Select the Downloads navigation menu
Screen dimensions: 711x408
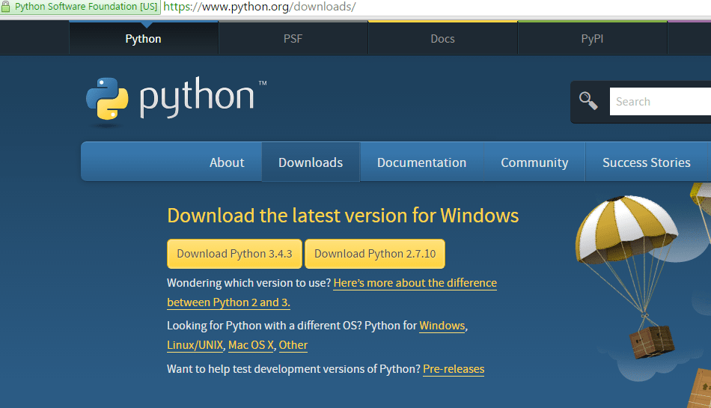pos(311,162)
